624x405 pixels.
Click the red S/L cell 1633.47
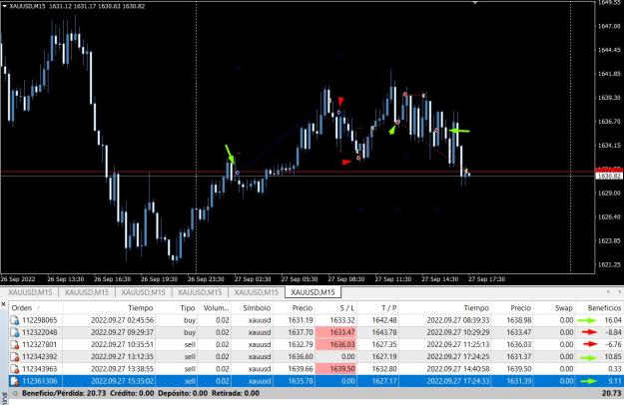coord(335,332)
